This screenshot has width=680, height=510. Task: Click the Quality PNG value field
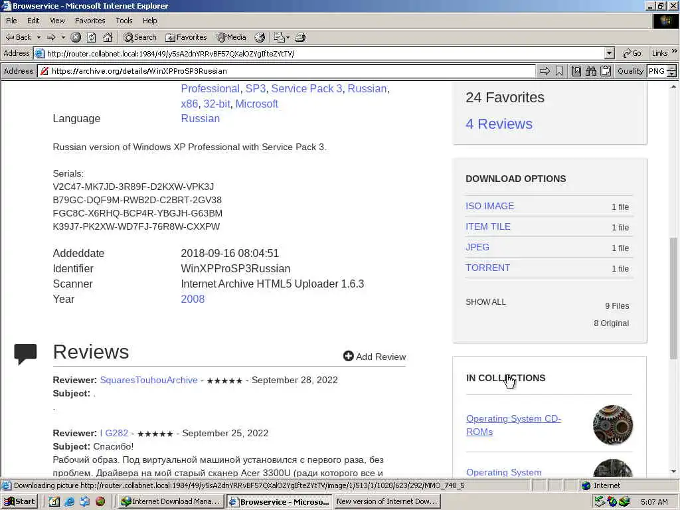pyautogui.click(x=657, y=71)
